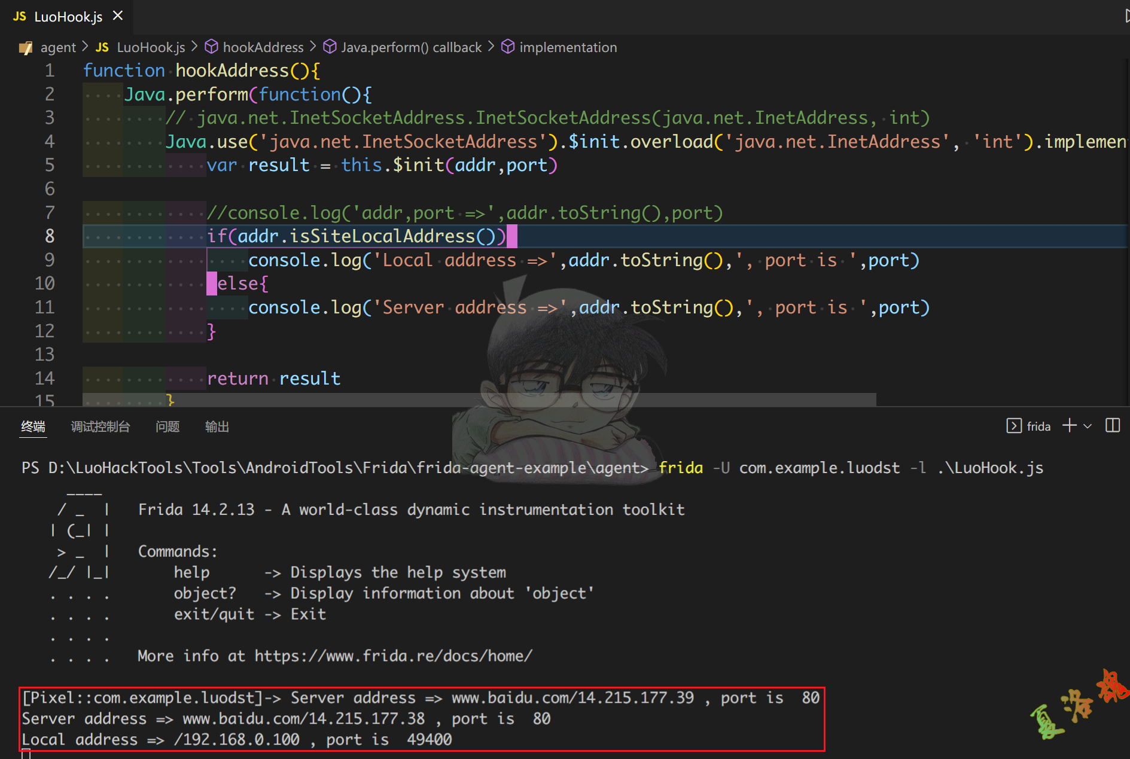Create a new terminal with plus icon
The height and width of the screenshot is (759, 1130).
click(x=1069, y=426)
